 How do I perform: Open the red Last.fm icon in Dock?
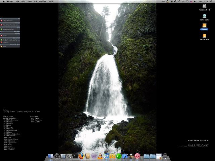pos(137,156)
